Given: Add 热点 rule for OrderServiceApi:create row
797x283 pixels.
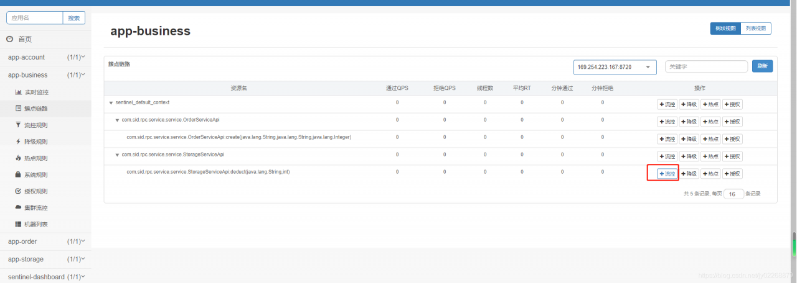Looking at the screenshot, I should pyautogui.click(x=710, y=139).
